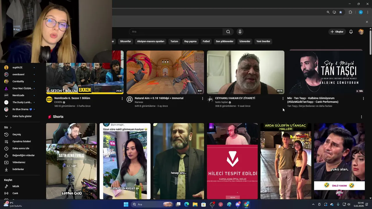
Task: Play the Hileci Tespit Edildi short
Action: click(x=232, y=161)
